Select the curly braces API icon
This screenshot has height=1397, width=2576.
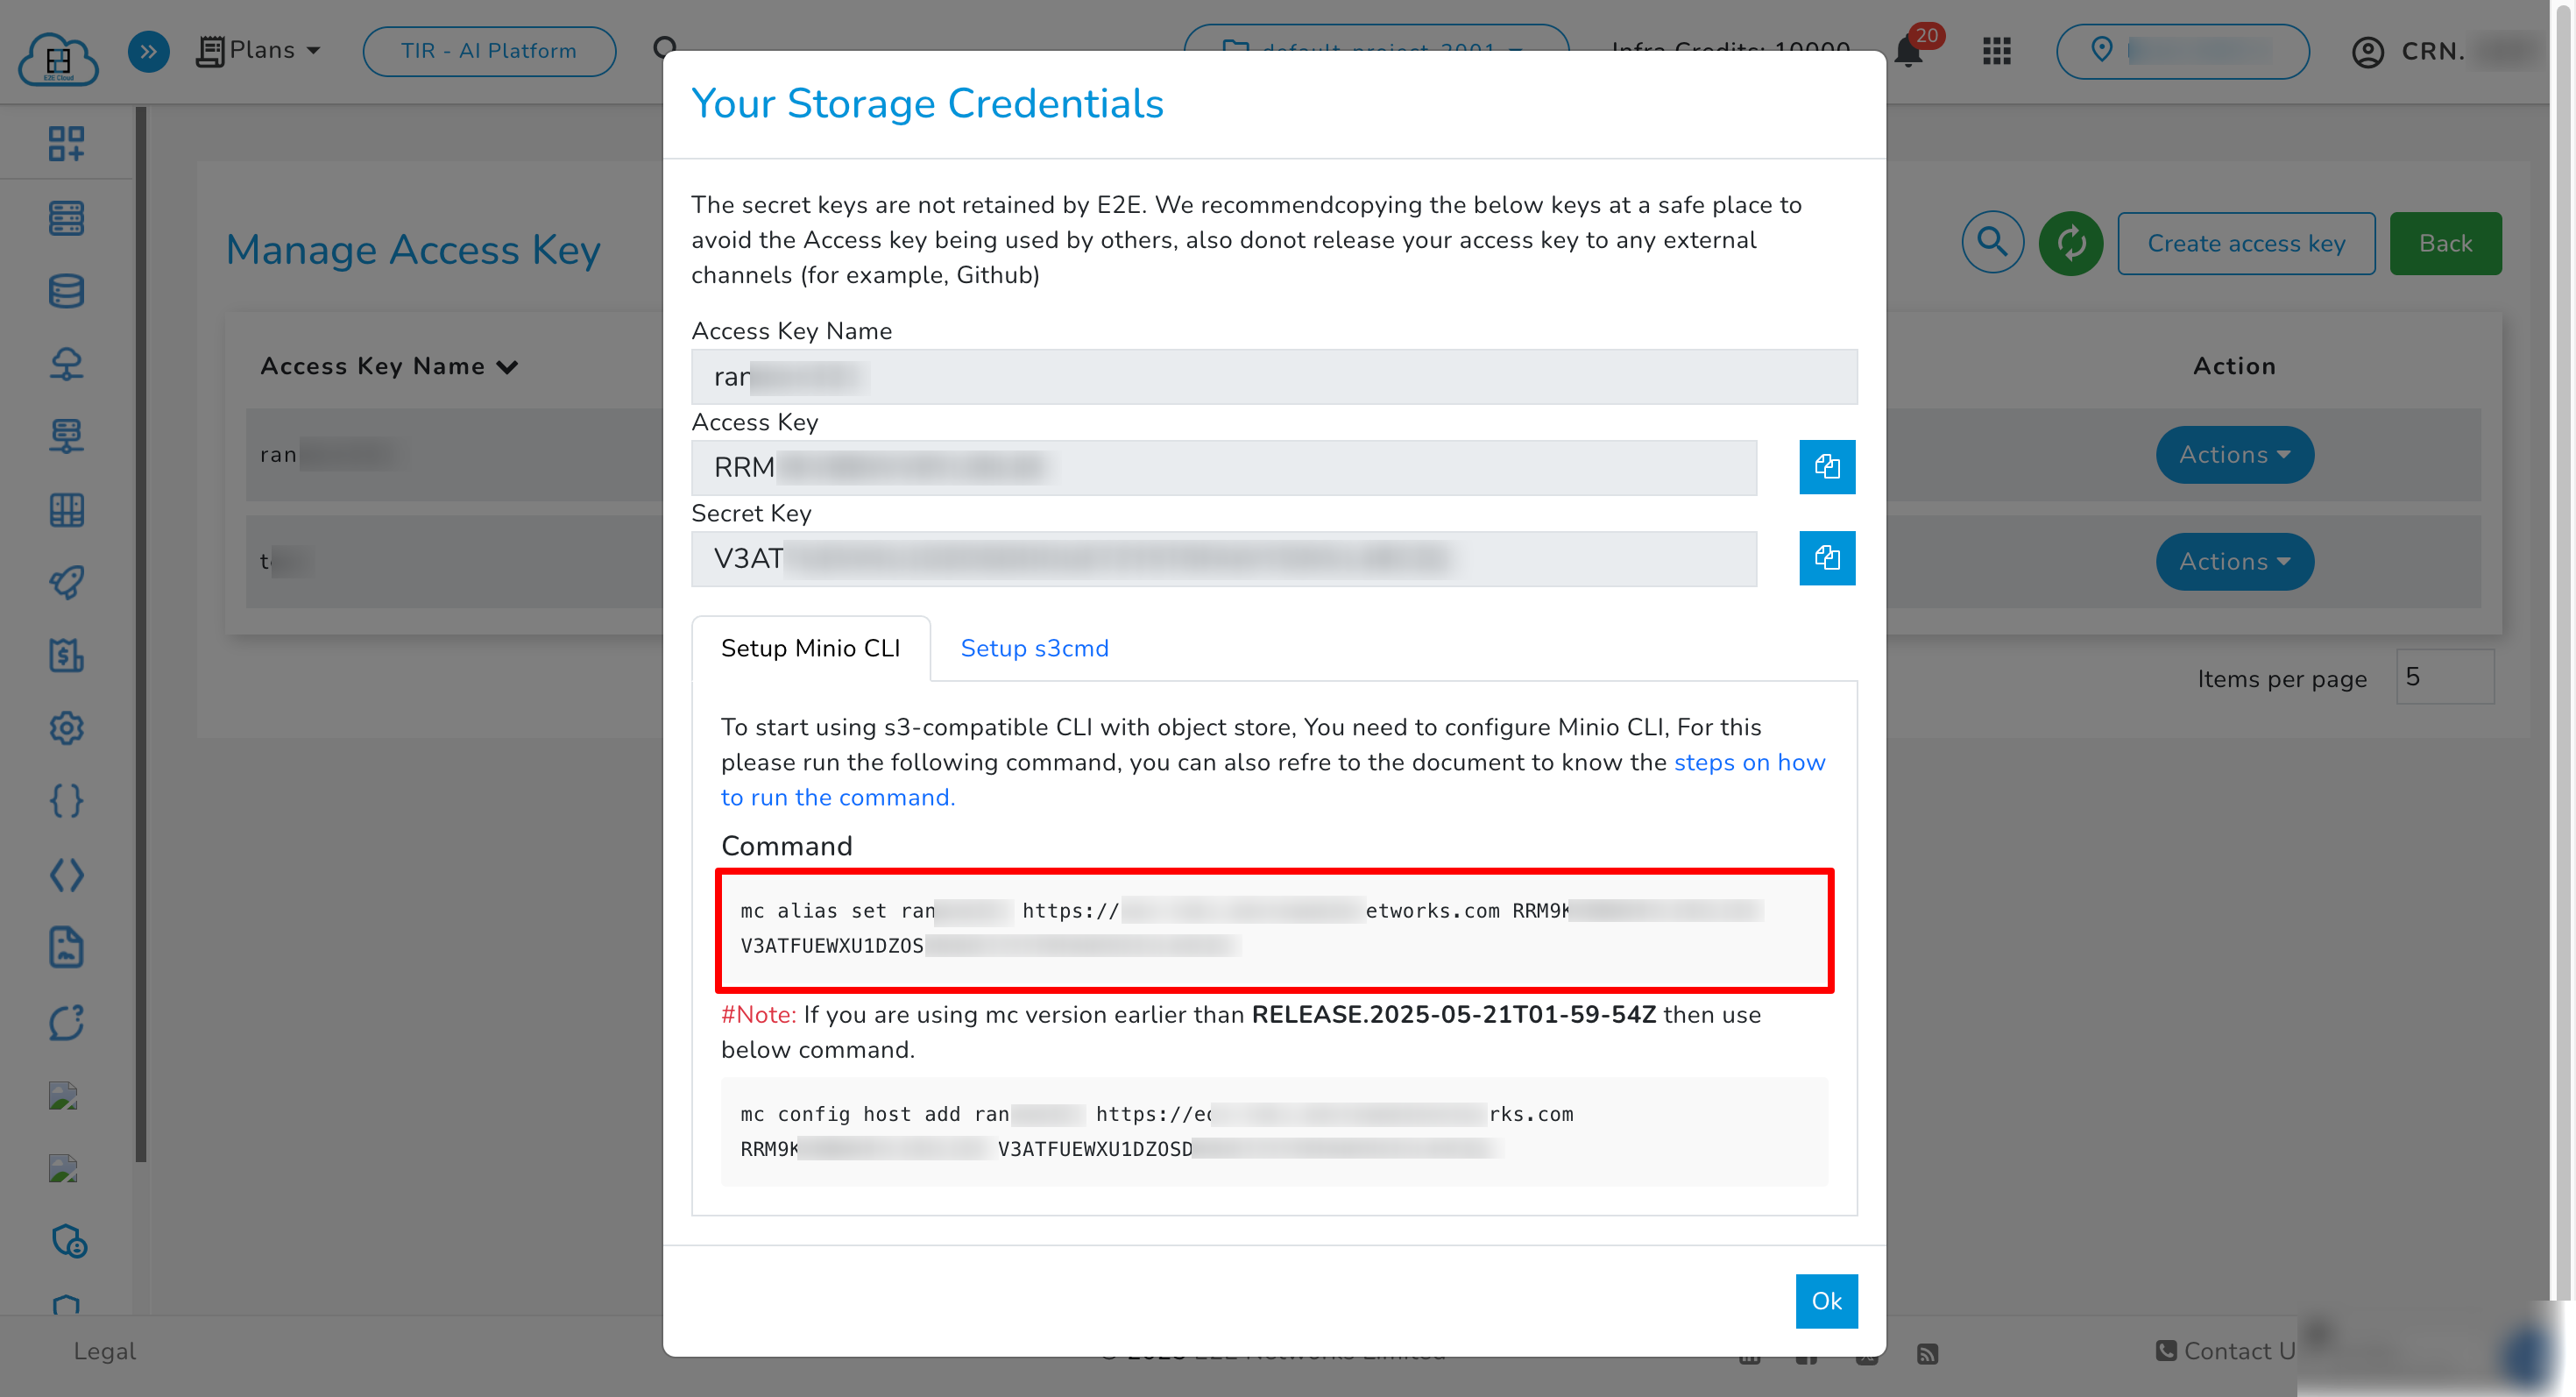click(x=66, y=800)
